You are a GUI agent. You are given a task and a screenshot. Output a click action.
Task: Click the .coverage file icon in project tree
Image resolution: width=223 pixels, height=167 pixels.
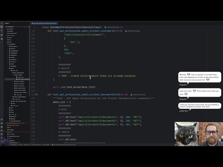[x=8, y=134]
